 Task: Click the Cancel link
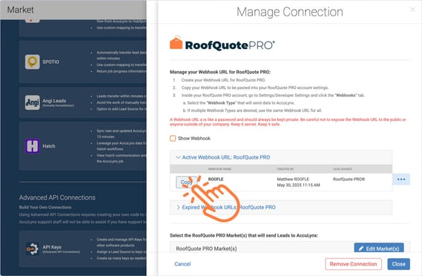point(182,264)
